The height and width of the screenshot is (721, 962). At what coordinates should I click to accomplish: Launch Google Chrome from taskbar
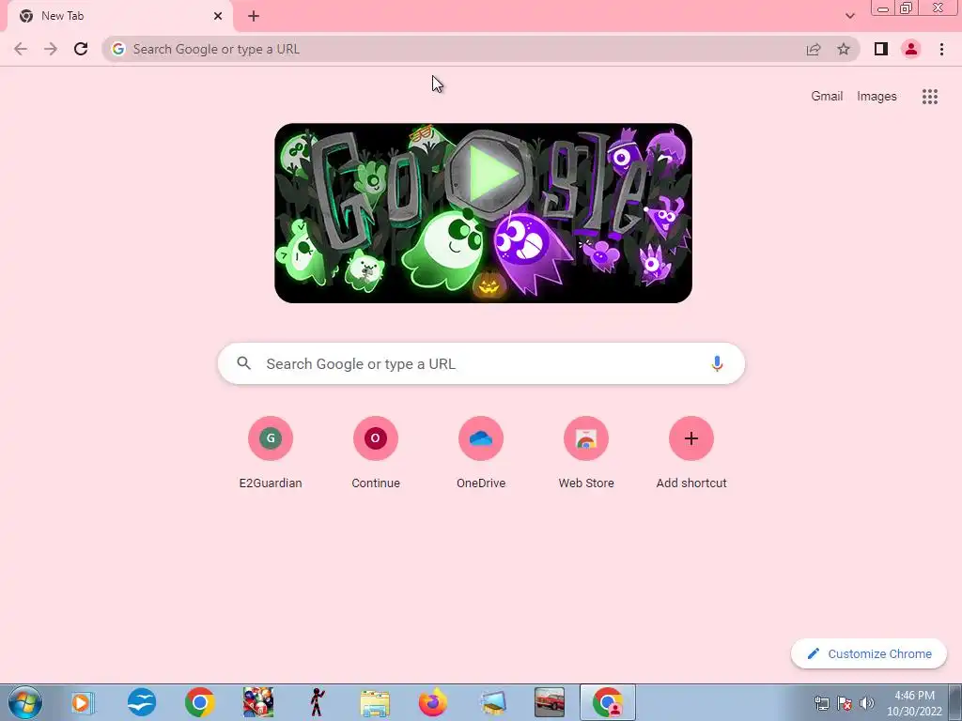(199, 702)
